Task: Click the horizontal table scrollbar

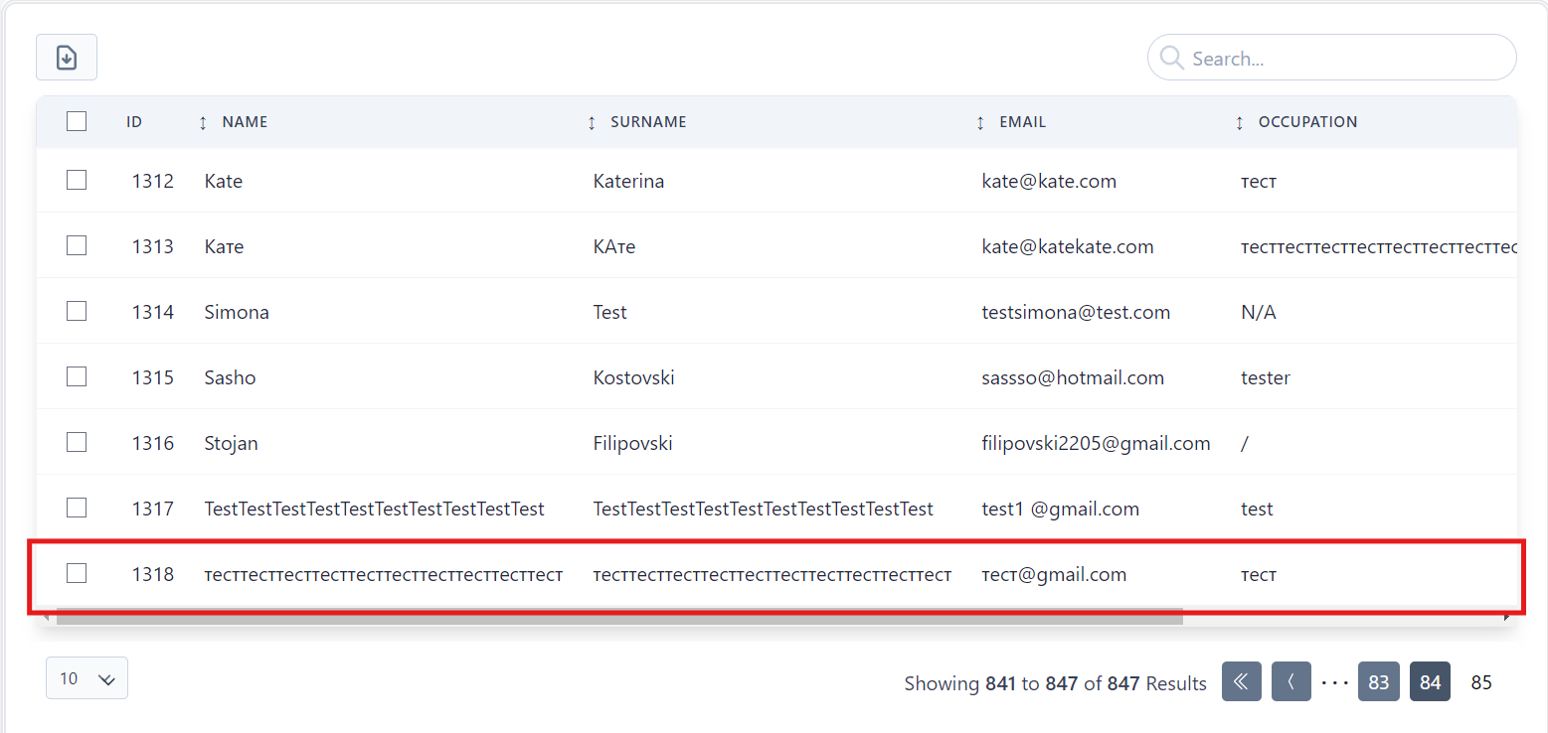Action: click(618, 618)
